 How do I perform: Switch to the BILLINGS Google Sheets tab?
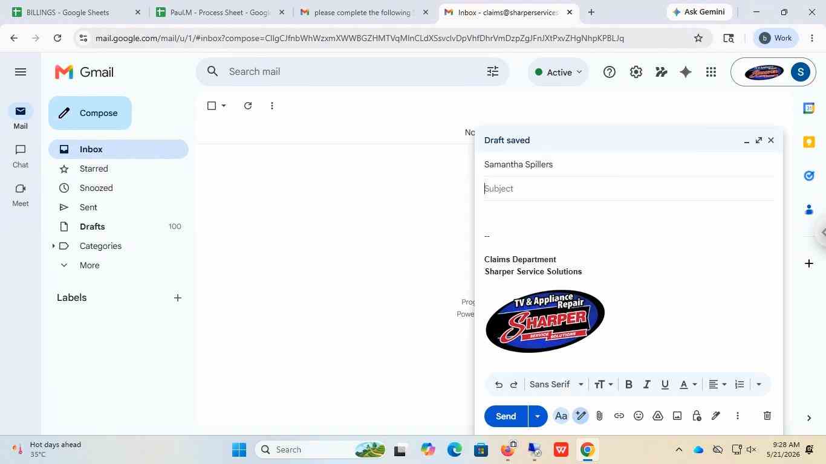pos(74,12)
